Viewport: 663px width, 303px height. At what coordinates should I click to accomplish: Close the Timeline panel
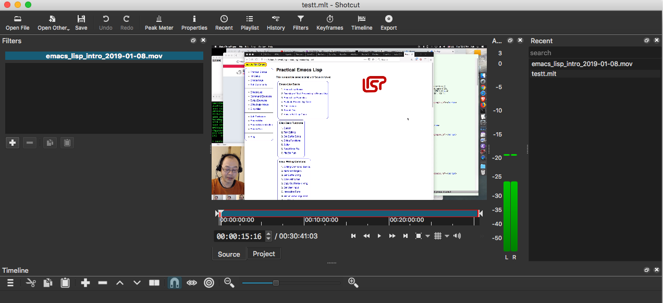[x=656, y=270]
